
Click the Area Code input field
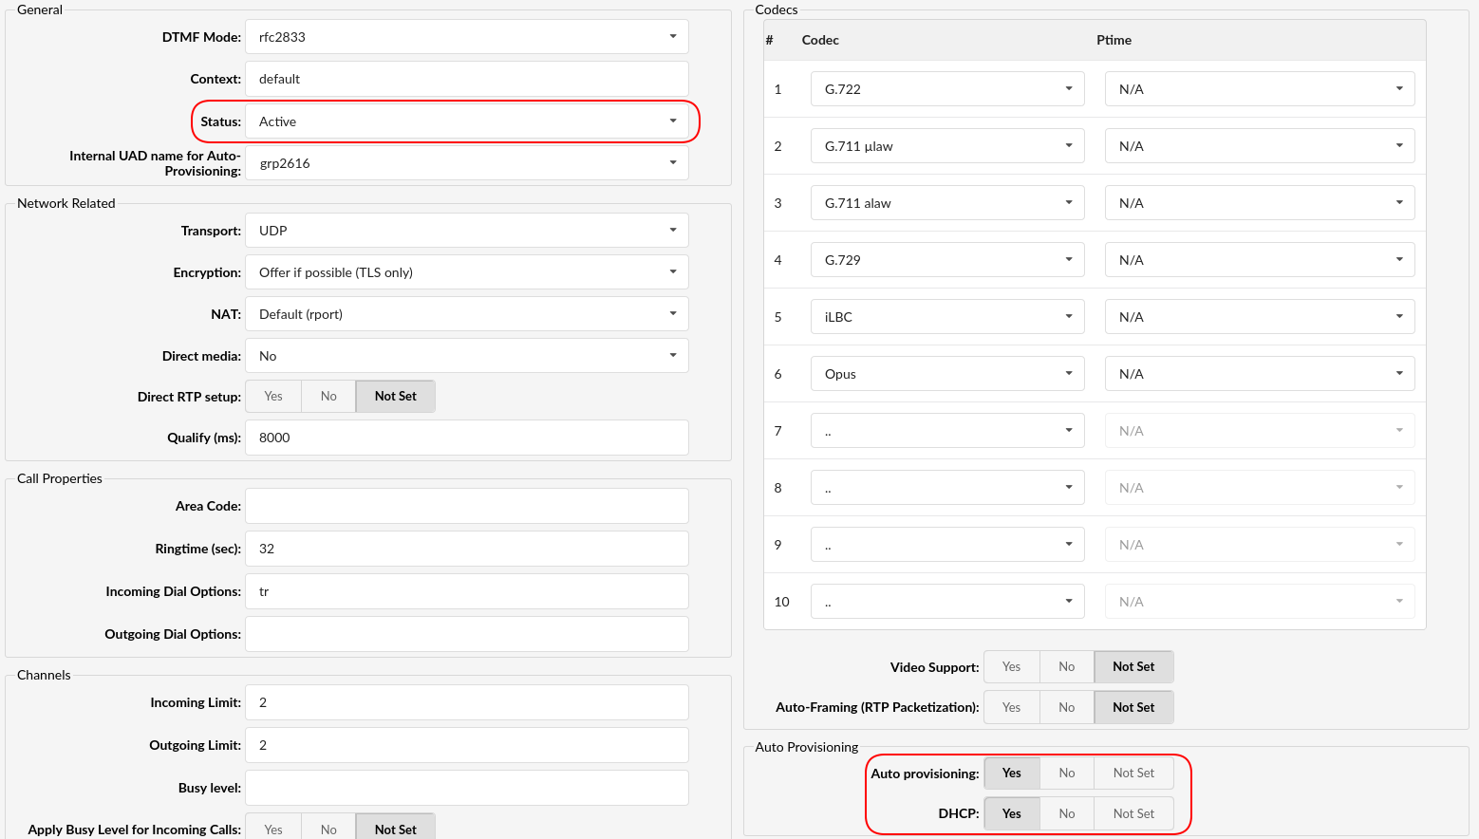pos(466,506)
